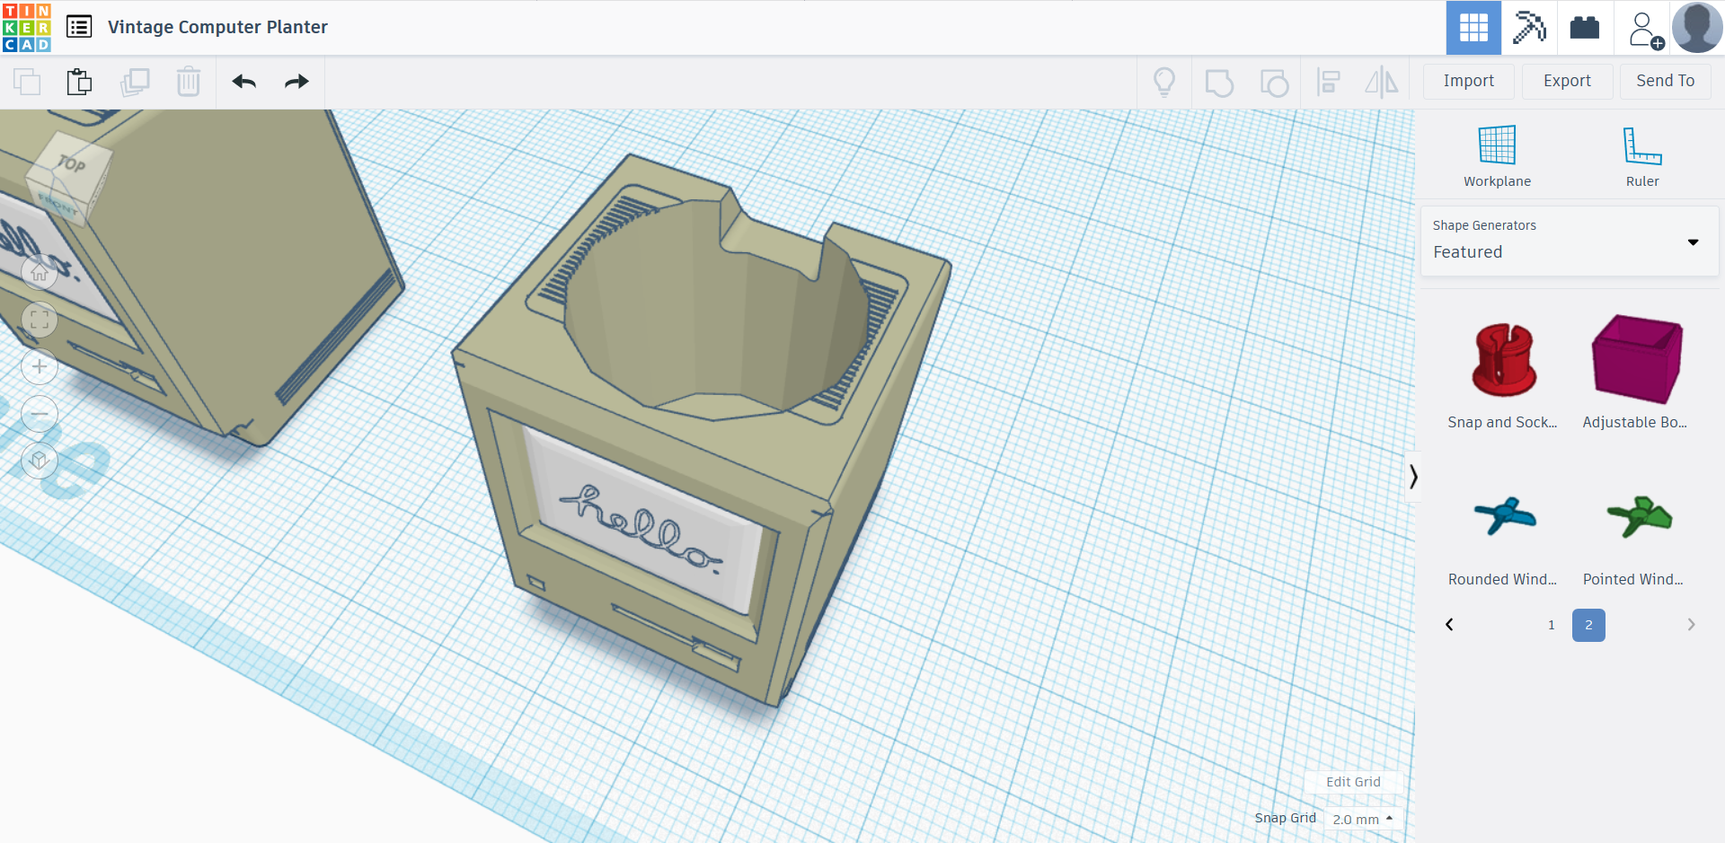Undo the last action
Viewport: 1725px width, 843px height.
(x=244, y=82)
